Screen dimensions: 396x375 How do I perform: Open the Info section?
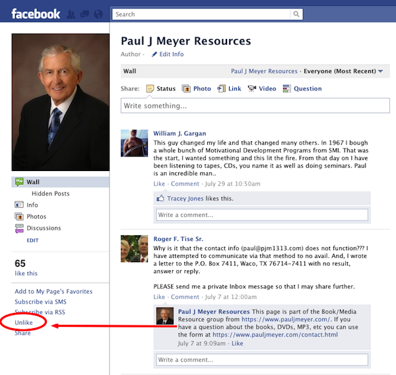tap(32, 205)
